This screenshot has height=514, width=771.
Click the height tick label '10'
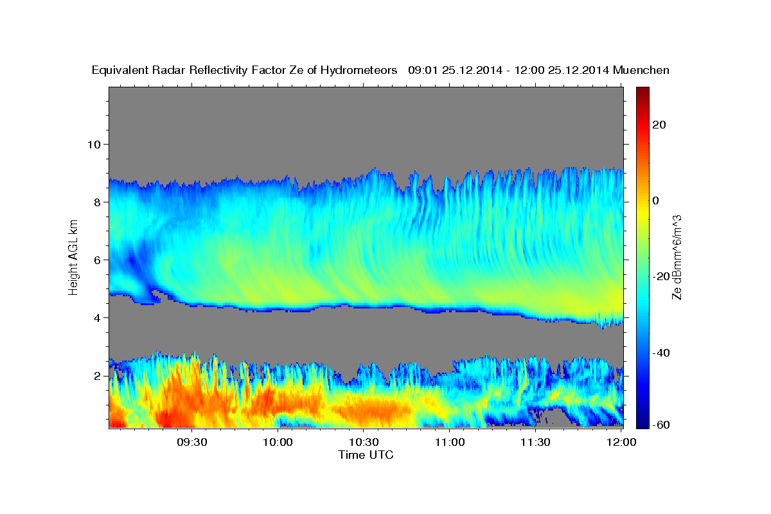[x=93, y=144]
